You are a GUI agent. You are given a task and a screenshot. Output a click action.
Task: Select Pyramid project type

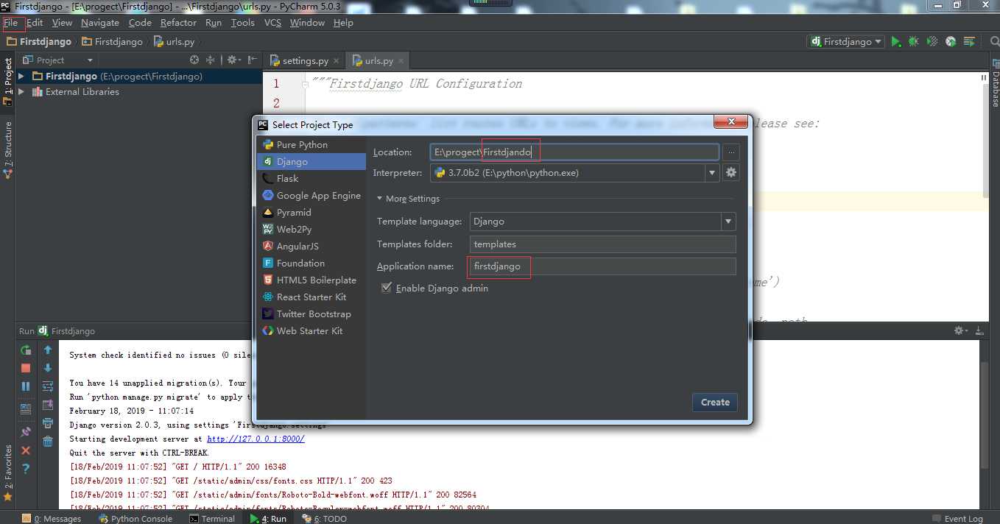coord(311,213)
